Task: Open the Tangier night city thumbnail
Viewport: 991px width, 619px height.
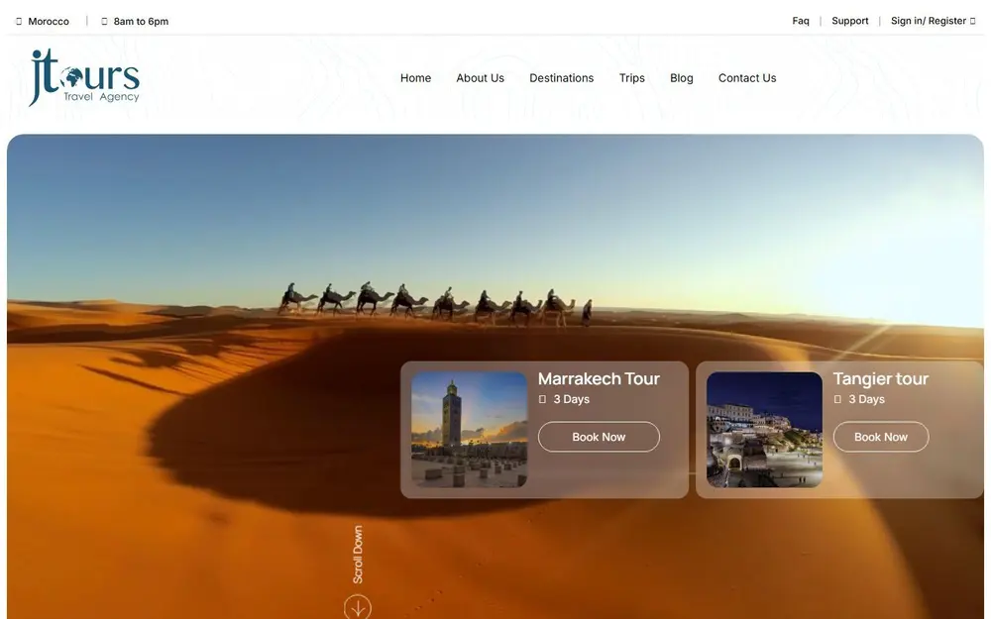Action: pyautogui.click(x=764, y=430)
